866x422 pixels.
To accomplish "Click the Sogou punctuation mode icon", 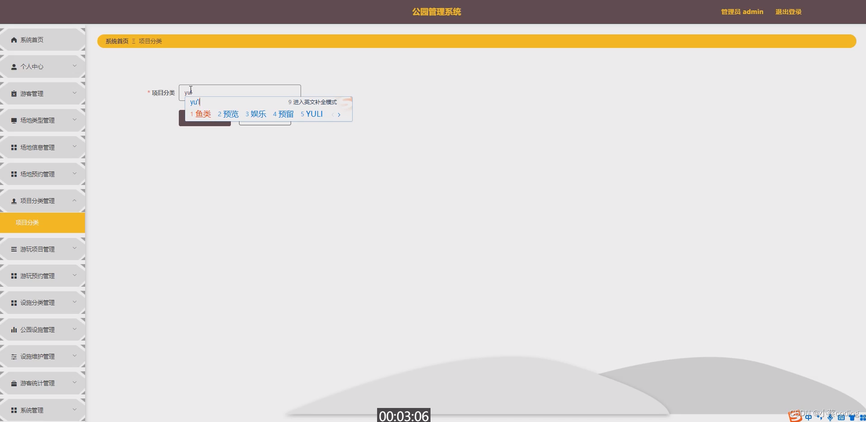I will click(820, 417).
